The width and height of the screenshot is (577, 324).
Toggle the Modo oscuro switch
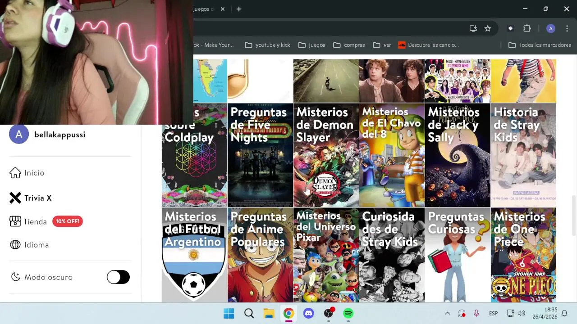(x=118, y=277)
